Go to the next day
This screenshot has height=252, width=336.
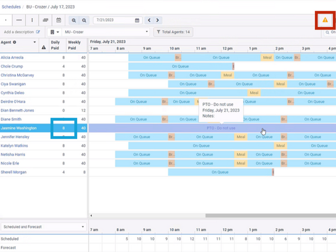(x=158, y=20)
